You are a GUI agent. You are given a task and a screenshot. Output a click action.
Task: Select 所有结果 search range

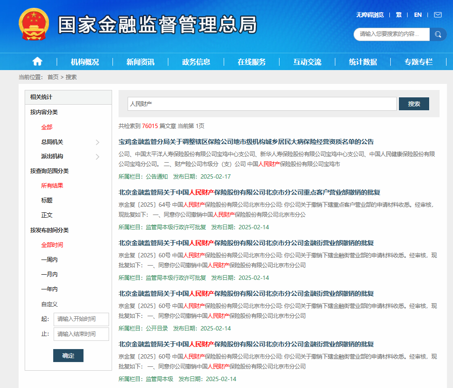pos(52,186)
